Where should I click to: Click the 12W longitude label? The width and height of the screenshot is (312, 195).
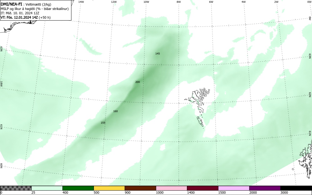pos(114,2)
